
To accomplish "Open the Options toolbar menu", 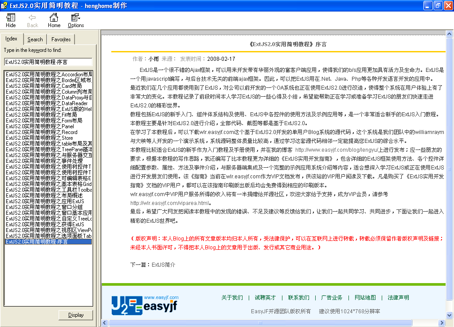I will pyautogui.click(x=76, y=20).
